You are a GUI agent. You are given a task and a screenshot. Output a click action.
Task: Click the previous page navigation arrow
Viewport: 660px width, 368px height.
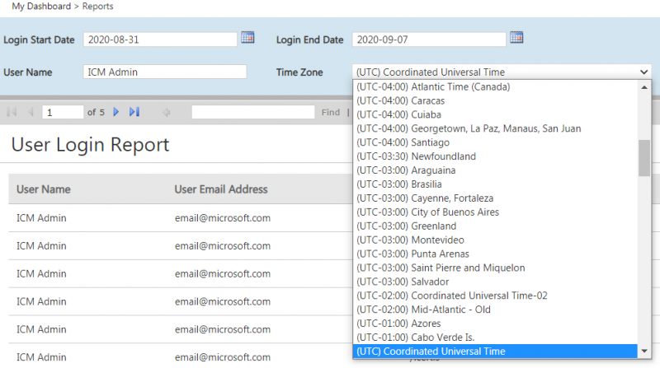[x=31, y=112]
